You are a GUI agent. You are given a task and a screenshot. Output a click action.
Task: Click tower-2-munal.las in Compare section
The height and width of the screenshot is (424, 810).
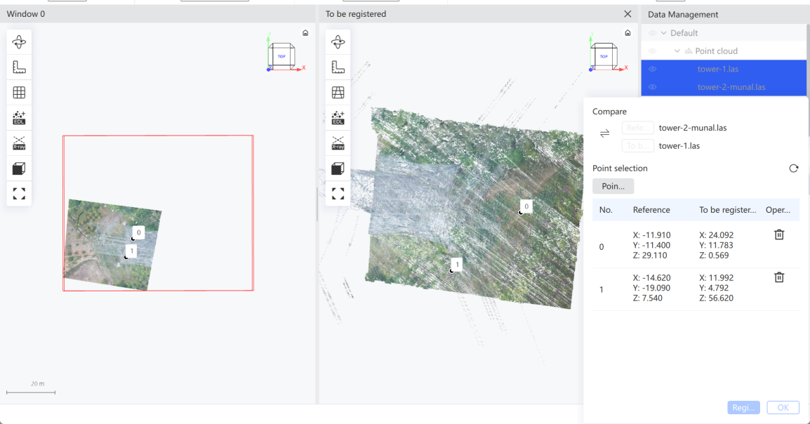tap(692, 128)
